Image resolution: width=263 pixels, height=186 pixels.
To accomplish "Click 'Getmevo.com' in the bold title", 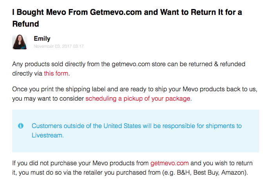I will point(116,12).
